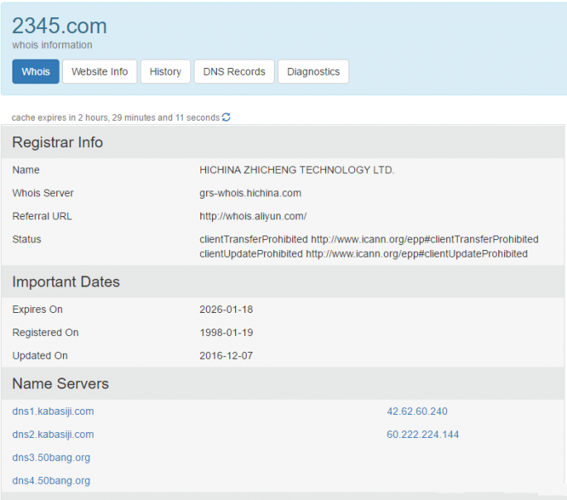Open the Diagnostics tab

(313, 71)
